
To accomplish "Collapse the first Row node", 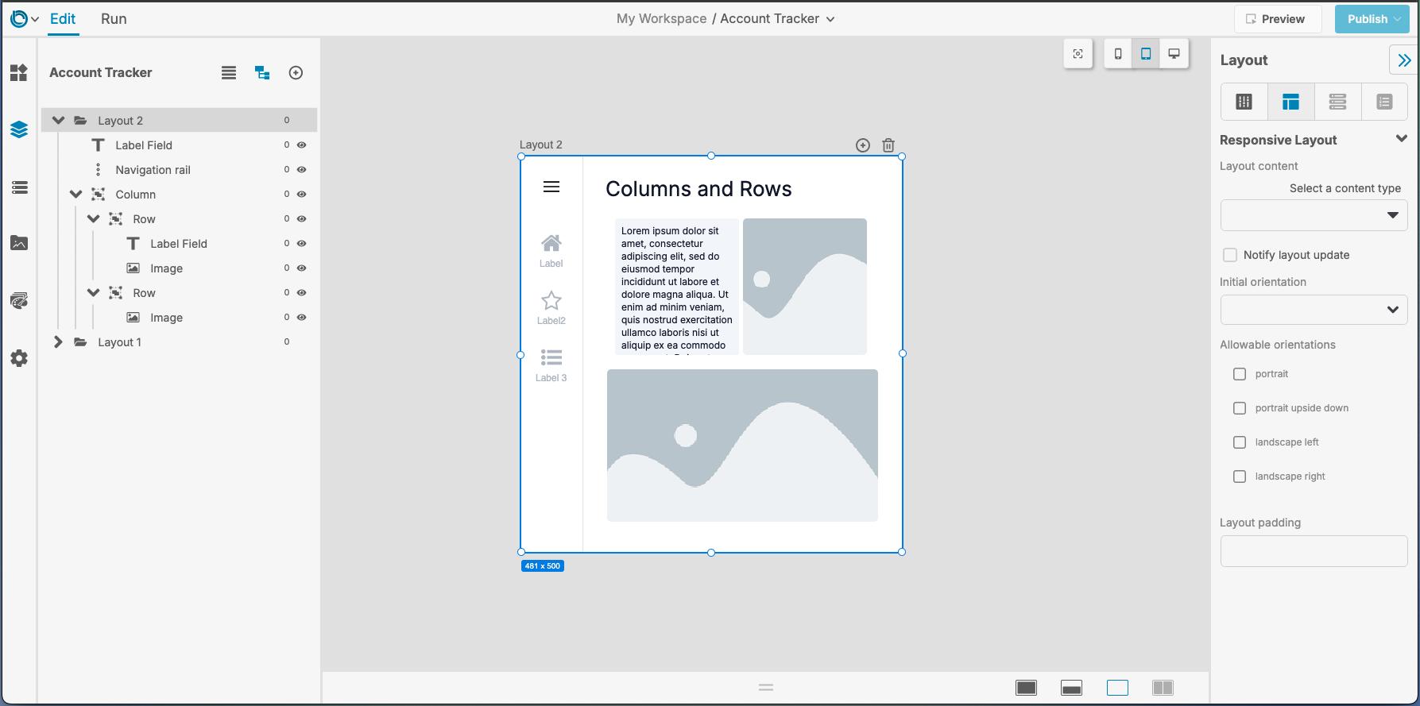I will coord(93,219).
